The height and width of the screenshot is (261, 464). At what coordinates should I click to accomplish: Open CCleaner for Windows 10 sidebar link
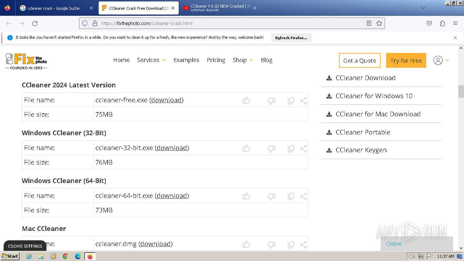point(374,96)
